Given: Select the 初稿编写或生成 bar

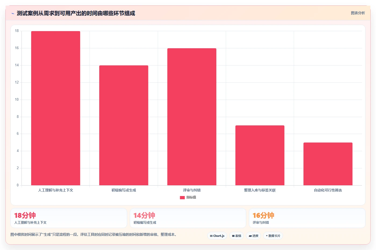Looking at the screenshot, I should pyautogui.click(x=124, y=125).
